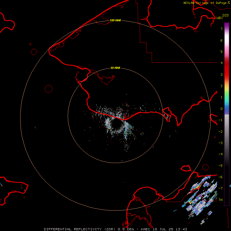This screenshot has height=231, width=231.
Task: Click the "TH" threshold label on the scale
Action: click(x=220, y=200)
